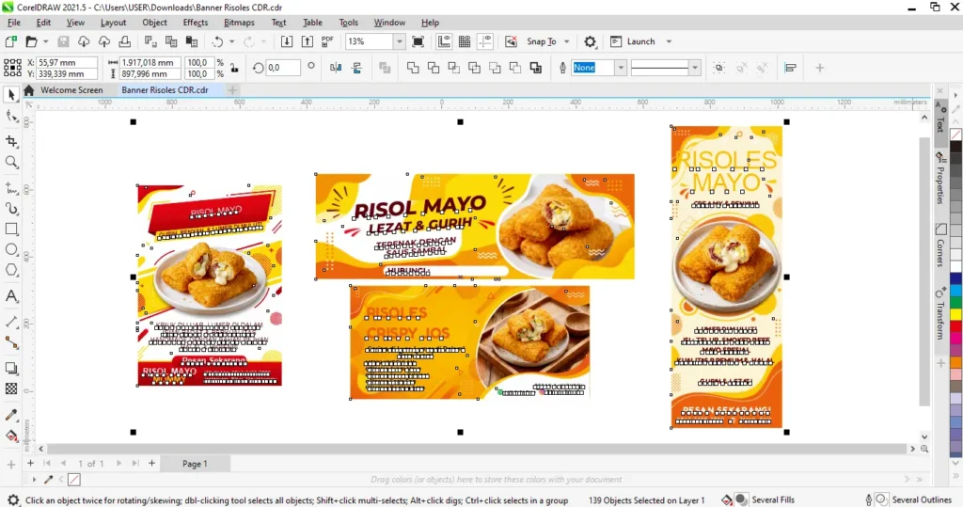The height and width of the screenshot is (507, 963).
Task: Click the Page 1 tab
Action: pyautogui.click(x=195, y=464)
